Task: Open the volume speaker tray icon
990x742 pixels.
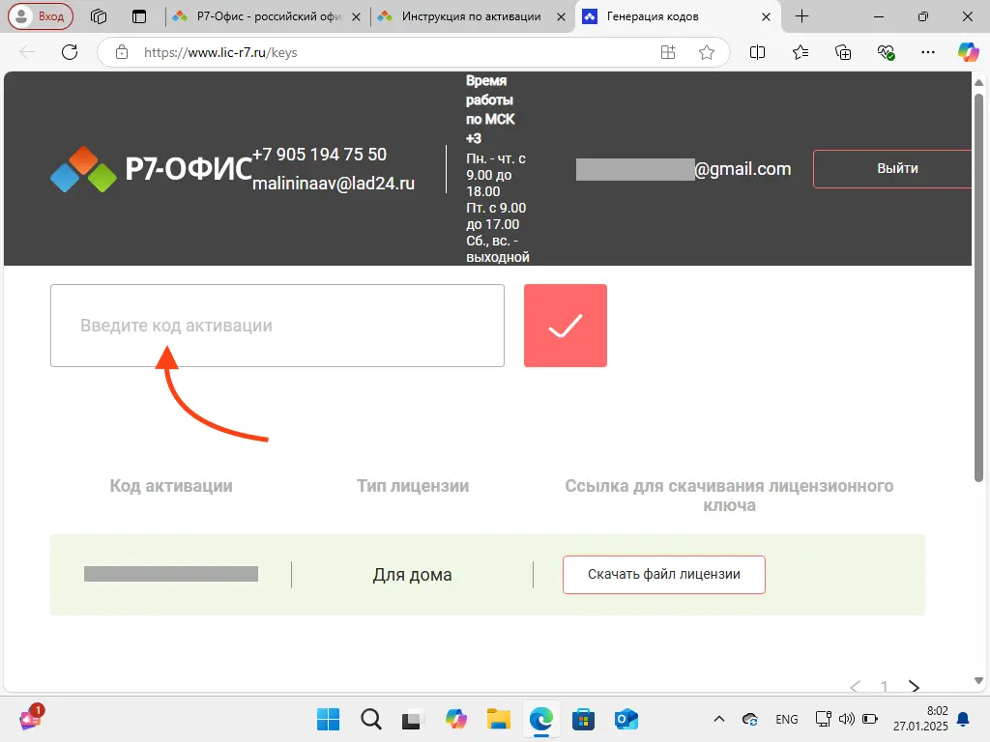Action: [x=847, y=719]
